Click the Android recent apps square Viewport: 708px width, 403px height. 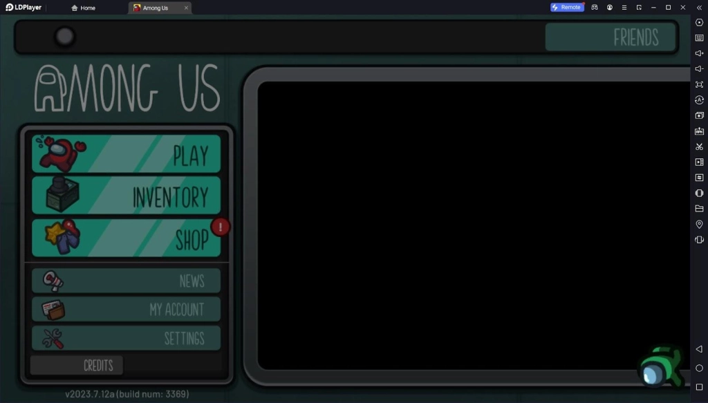point(699,387)
